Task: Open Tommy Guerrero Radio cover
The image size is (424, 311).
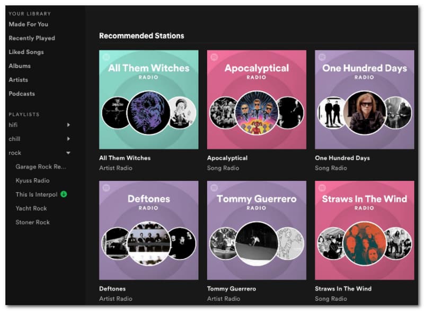Action: pyautogui.click(x=257, y=230)
